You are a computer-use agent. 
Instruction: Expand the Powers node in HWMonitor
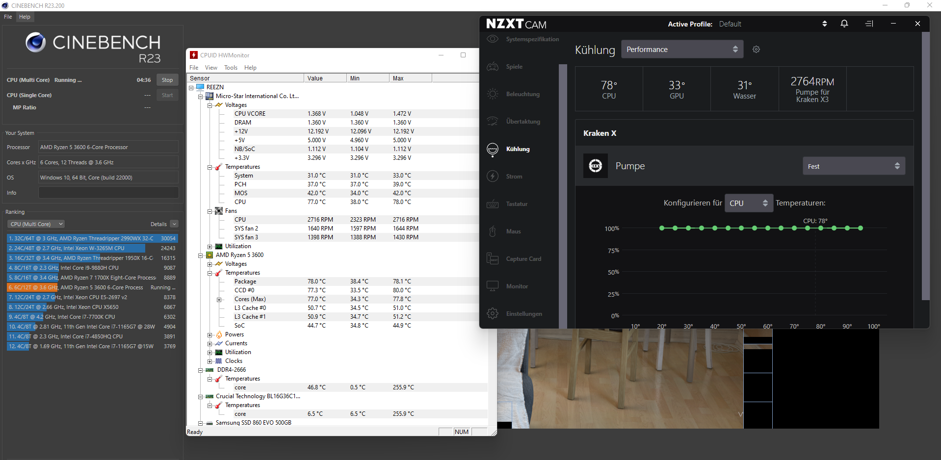coord(209,335)
